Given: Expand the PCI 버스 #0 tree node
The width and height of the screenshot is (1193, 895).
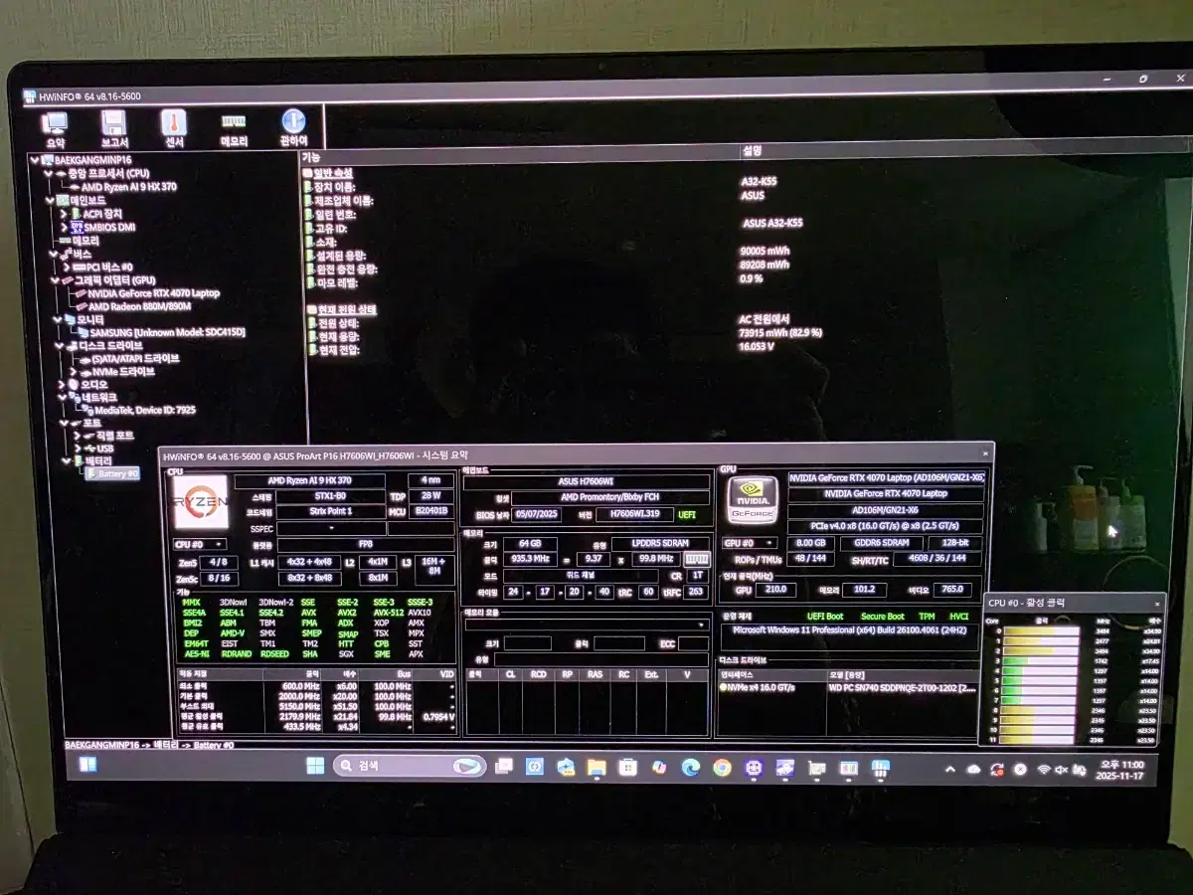Looking at the screenshot, I should coord(66,267).
